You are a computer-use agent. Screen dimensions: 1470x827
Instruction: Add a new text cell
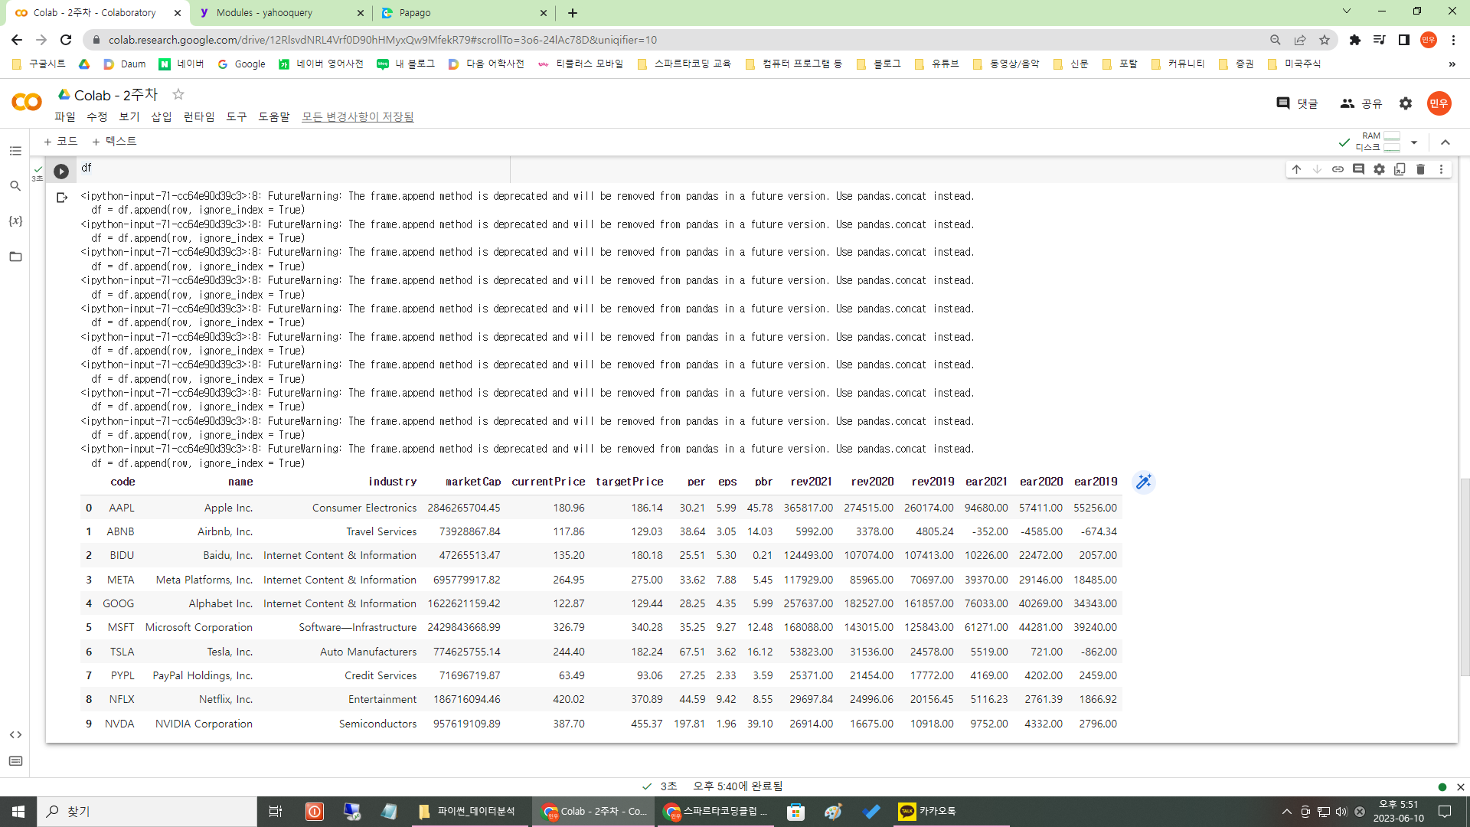pos(114,141)
